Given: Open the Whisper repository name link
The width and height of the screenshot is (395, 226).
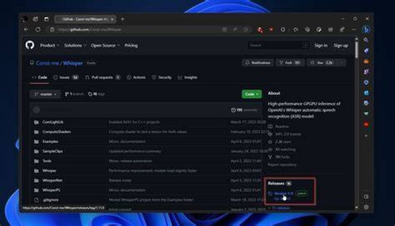Looking at the screenshot, I should point(73,63).
